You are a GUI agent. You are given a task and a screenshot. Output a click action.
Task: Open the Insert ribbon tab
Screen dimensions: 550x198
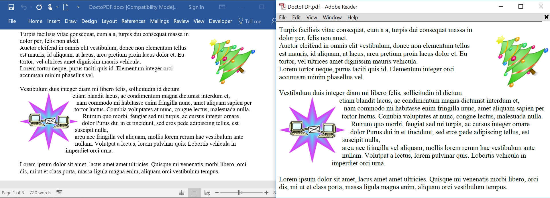[54, 21]
